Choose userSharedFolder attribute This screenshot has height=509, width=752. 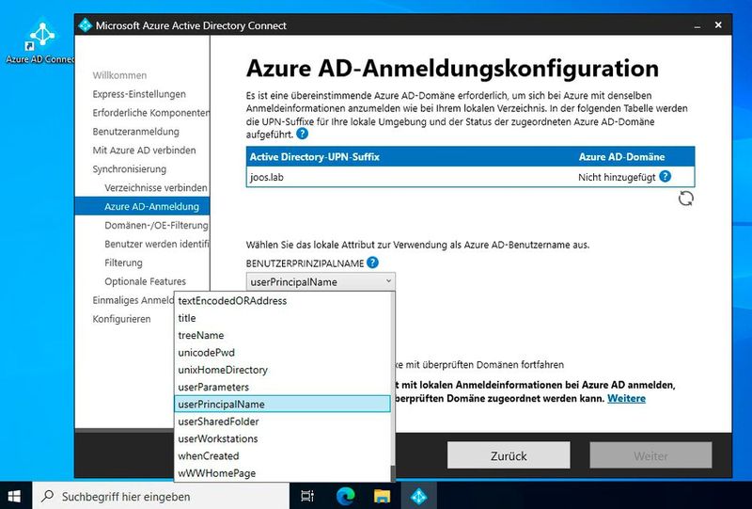click(283, 422)
